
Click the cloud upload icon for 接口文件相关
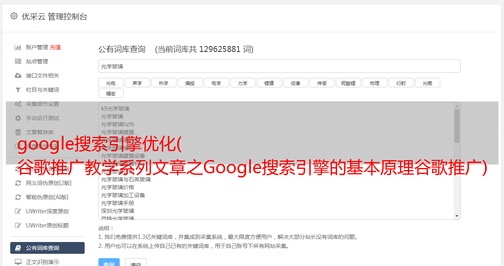[x=18, y=76]
